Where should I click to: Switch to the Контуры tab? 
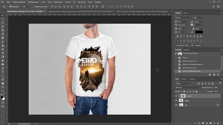point(192,79)
